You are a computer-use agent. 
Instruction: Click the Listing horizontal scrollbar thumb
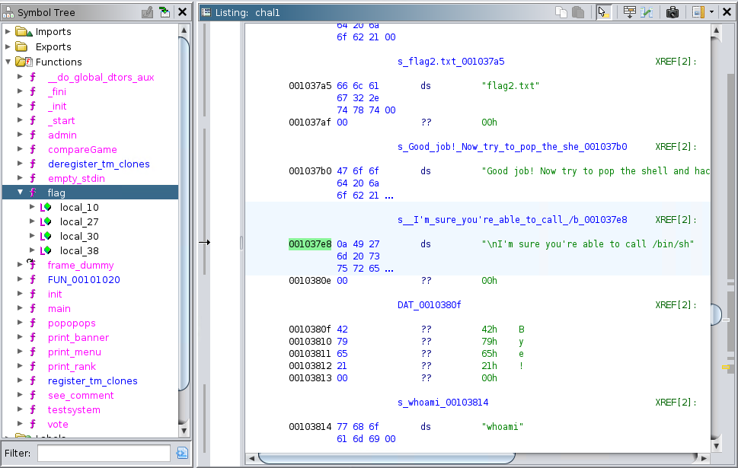[386, 458]
